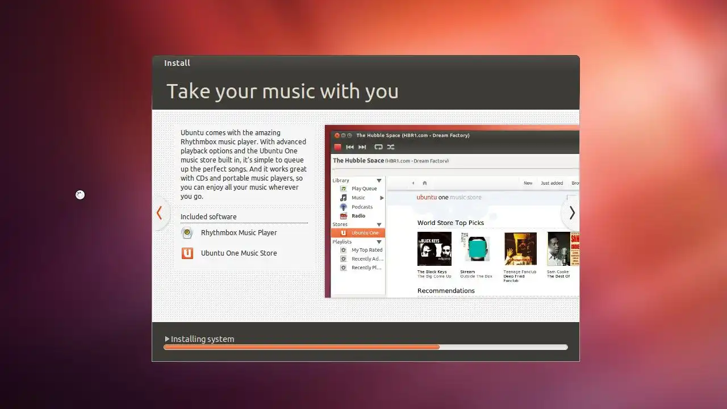Viewport: 727px width, 409px height.
Task: Click the ubuntu one music store logo
Action: click(x=449, y=198)
